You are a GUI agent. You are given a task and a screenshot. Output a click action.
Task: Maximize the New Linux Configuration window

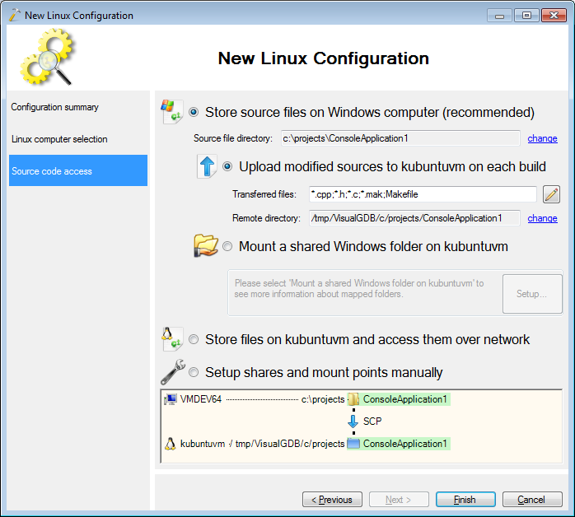(x=526, y=16)
